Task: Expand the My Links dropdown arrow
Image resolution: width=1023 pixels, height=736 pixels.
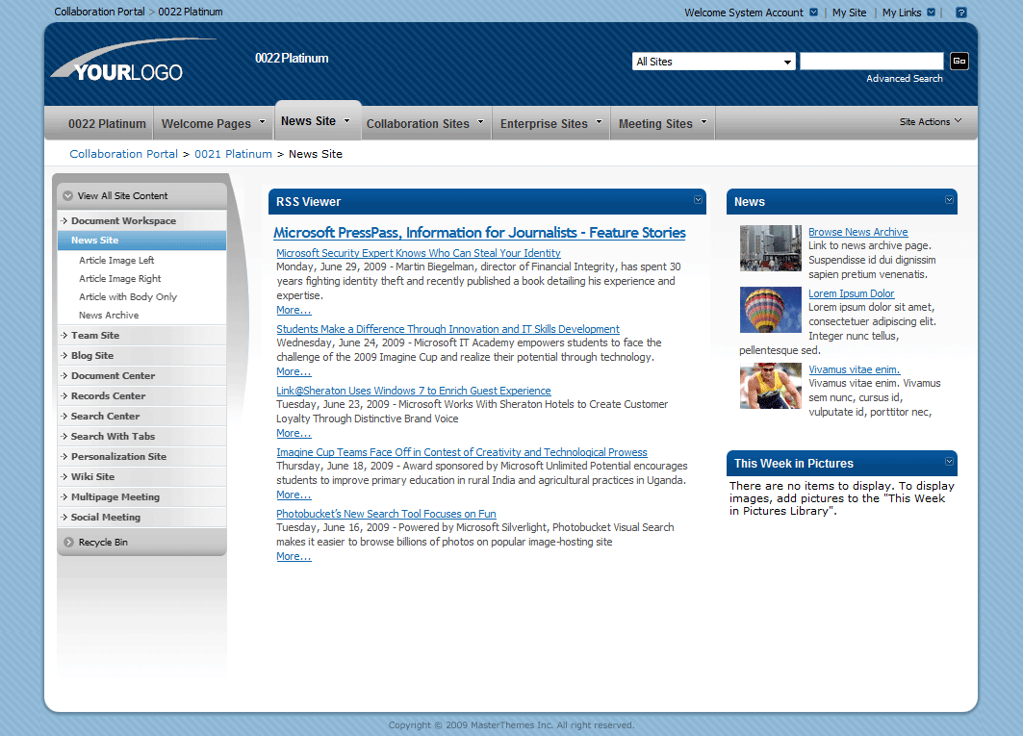Action: coord(930,12)
